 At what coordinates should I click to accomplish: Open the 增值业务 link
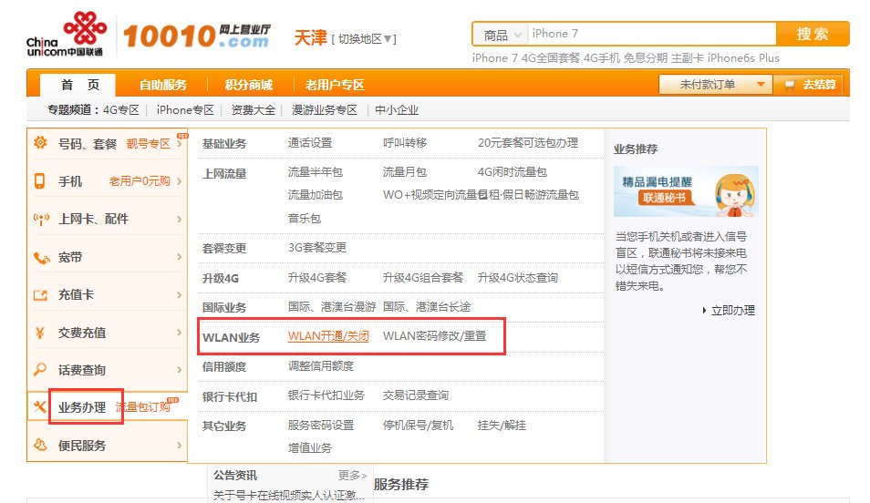tap(309, 448)
